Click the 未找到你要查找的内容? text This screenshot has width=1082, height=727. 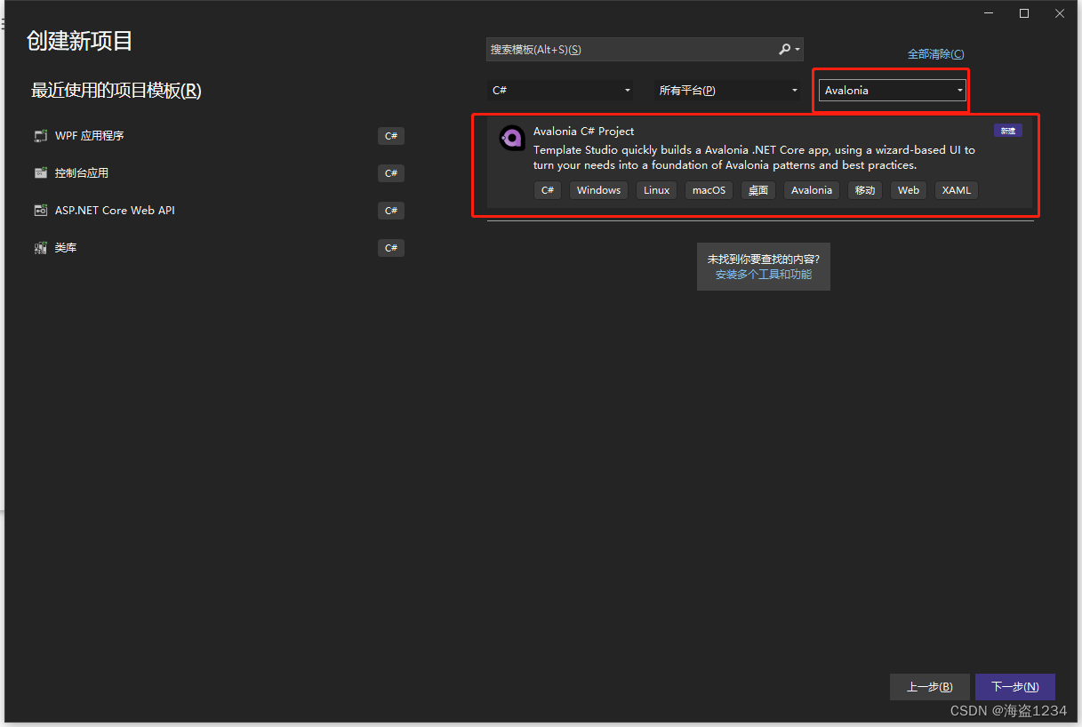pos(764,259)
